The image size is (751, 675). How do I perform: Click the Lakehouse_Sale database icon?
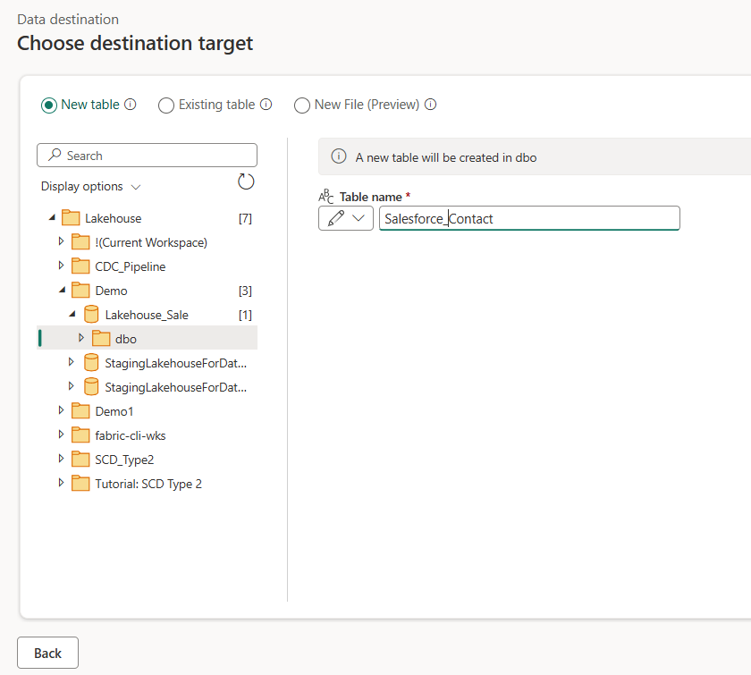91,315
